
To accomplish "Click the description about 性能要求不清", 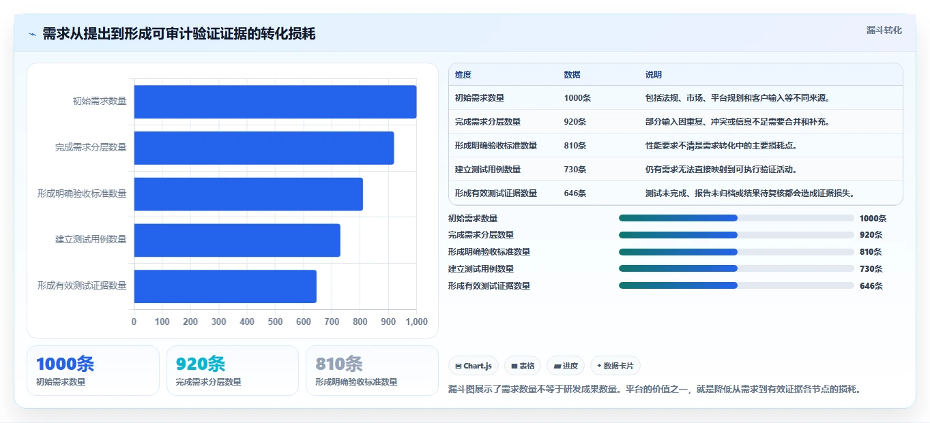I will 721,146.
